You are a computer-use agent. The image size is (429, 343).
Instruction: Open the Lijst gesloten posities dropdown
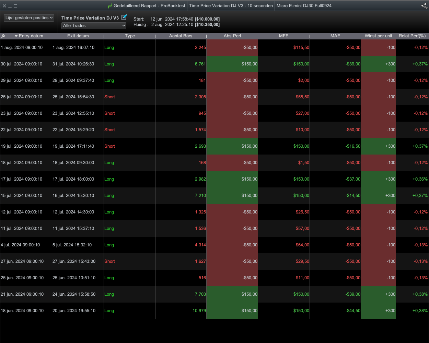29,18
